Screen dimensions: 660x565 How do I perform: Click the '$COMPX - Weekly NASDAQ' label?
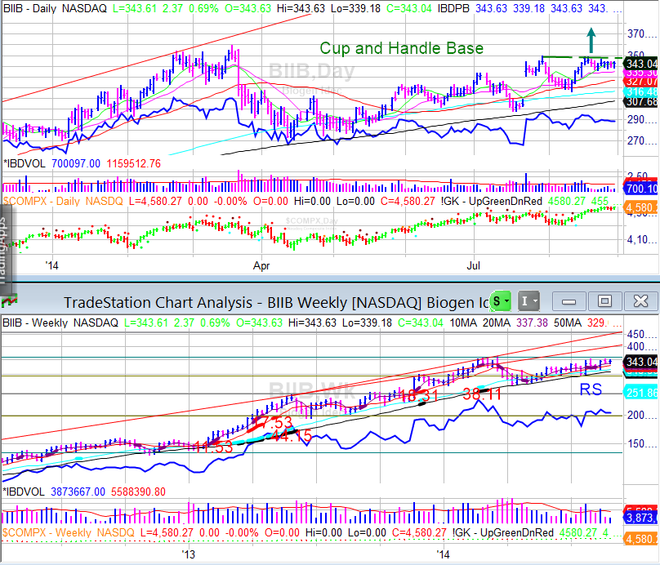click(69, 532)
